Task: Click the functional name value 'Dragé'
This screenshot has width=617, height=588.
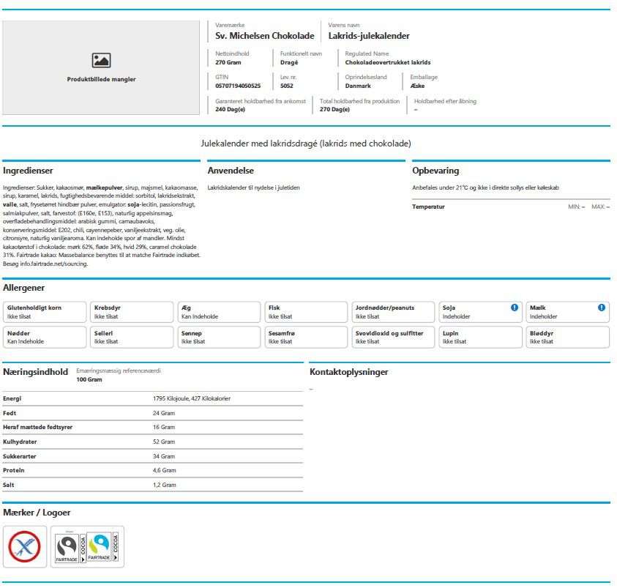Action: tap(289, 62)
